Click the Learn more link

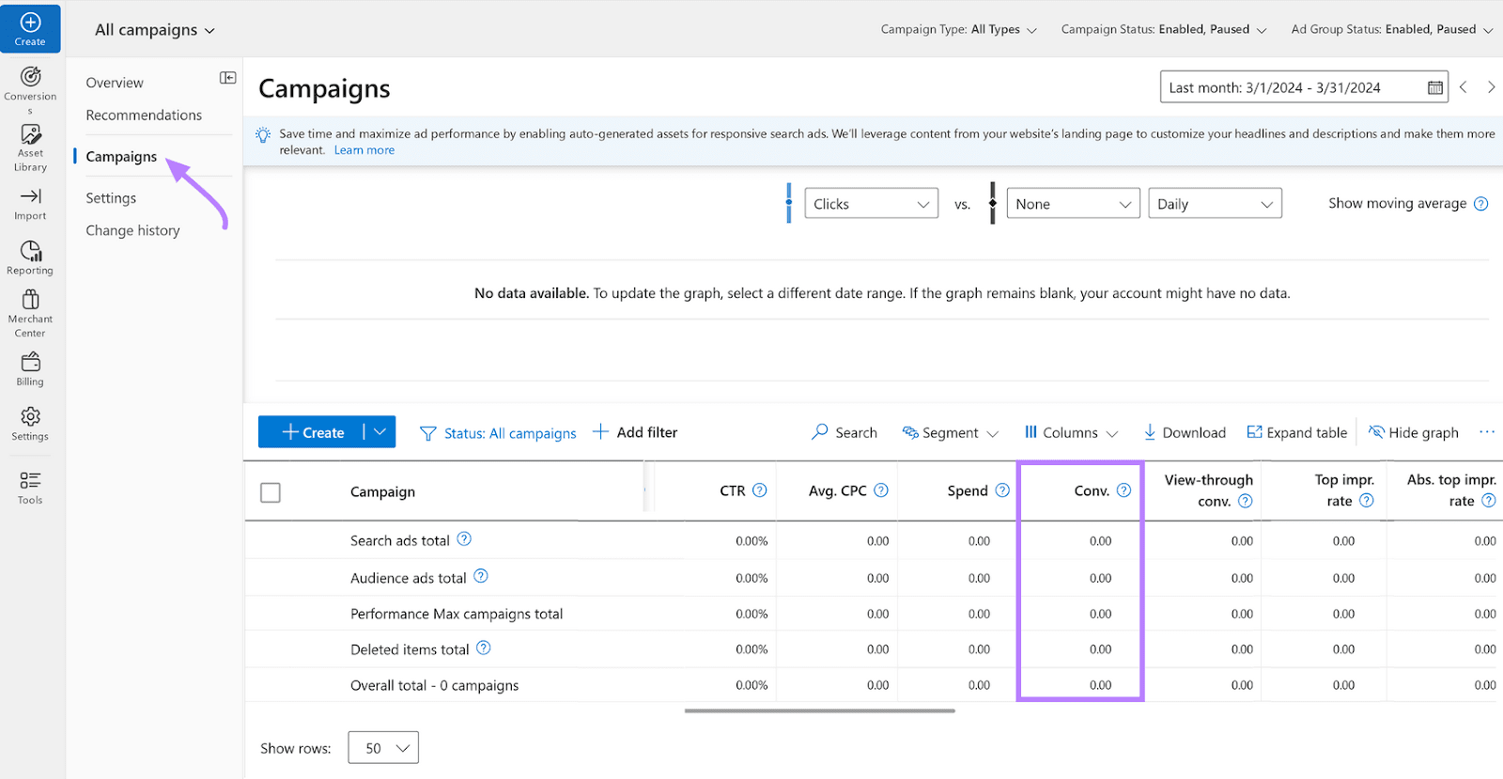(364, 150)
